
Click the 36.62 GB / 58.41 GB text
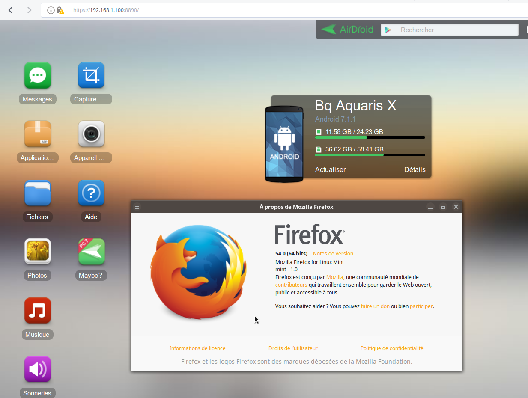(x=354, y=149)
